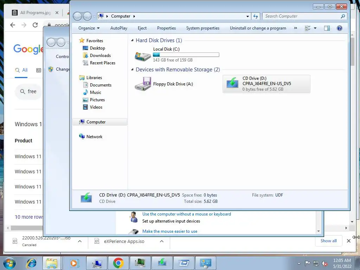Select the CD Drive (D:) icon
Screen dimensions: 360x270
point(232,83)
